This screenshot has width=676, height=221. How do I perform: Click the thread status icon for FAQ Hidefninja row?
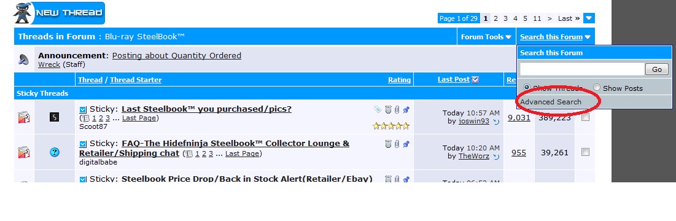(24, 152)
